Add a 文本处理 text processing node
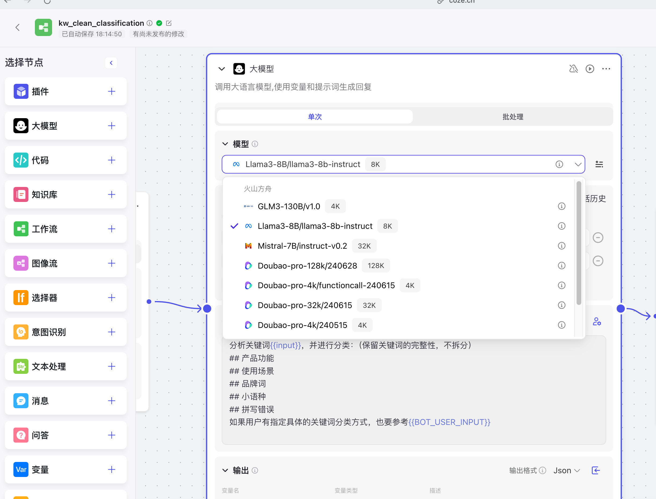 coord(112,367)
